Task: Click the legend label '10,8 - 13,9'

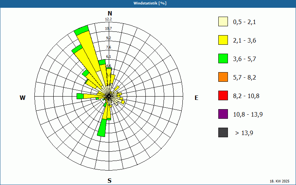Action: coord(248,115)
